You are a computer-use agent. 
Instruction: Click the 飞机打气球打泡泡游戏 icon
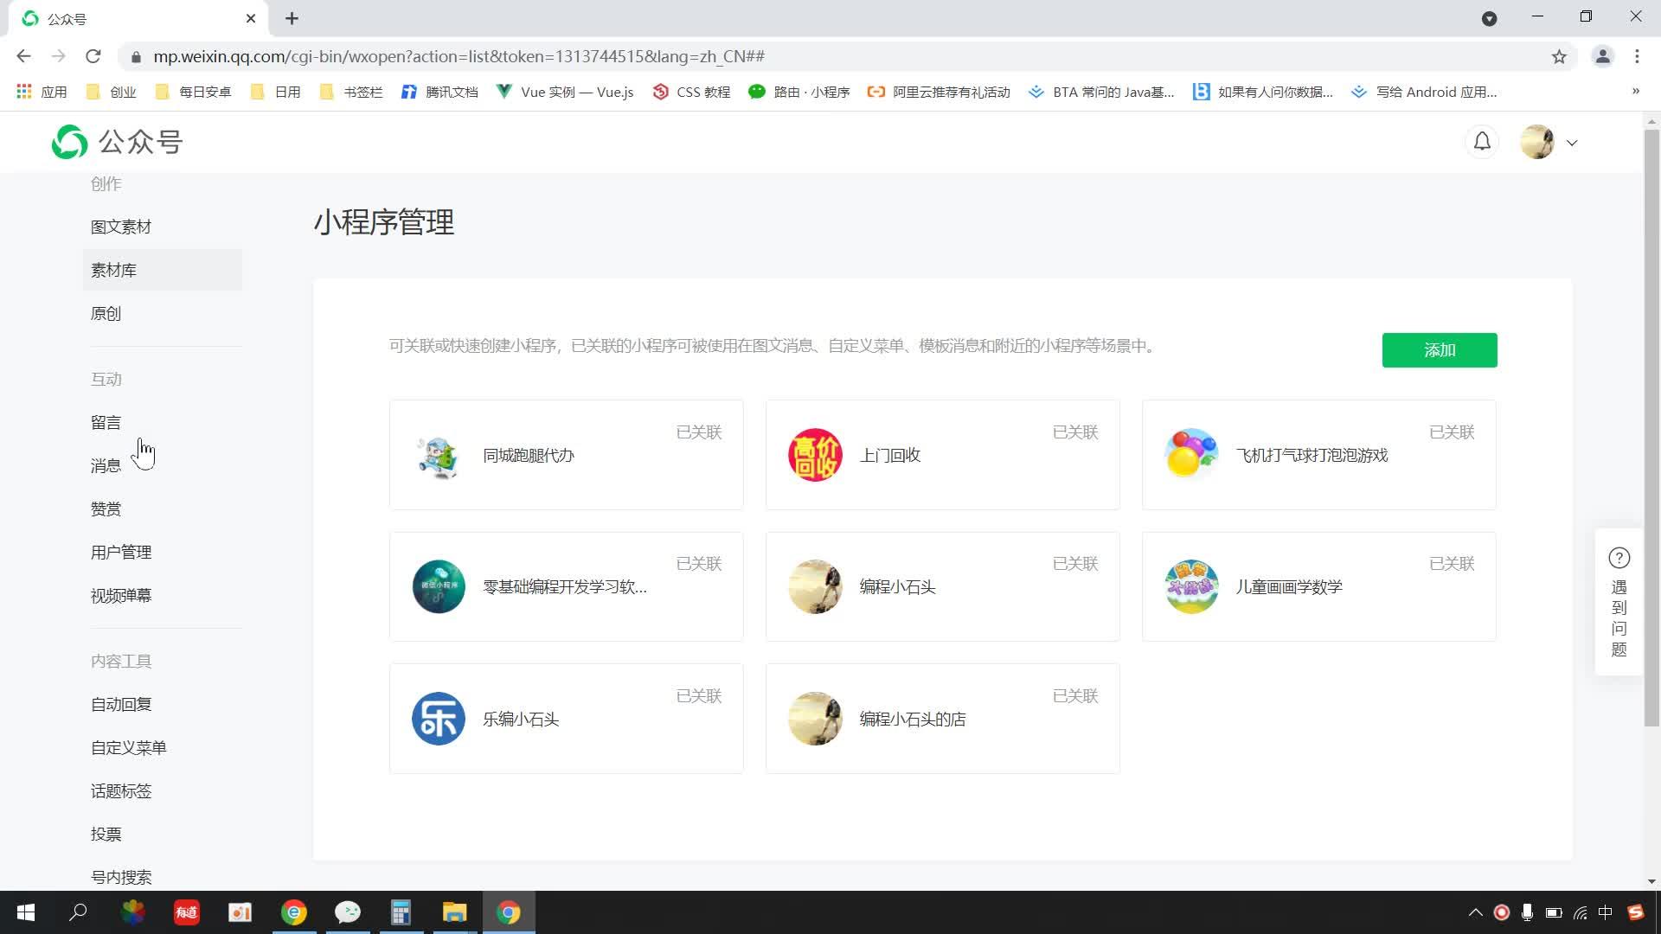pyautogui.click(x=1191, y=455)
